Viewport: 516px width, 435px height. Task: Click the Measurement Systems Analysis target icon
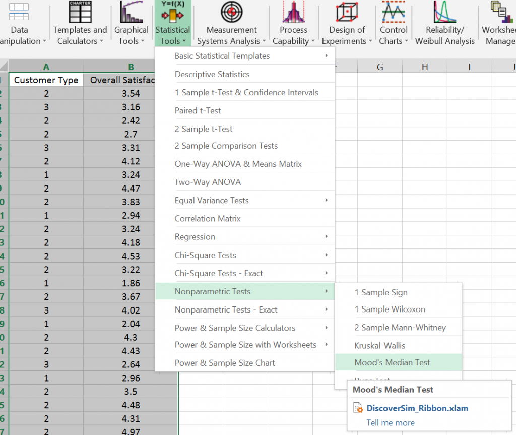231,13
